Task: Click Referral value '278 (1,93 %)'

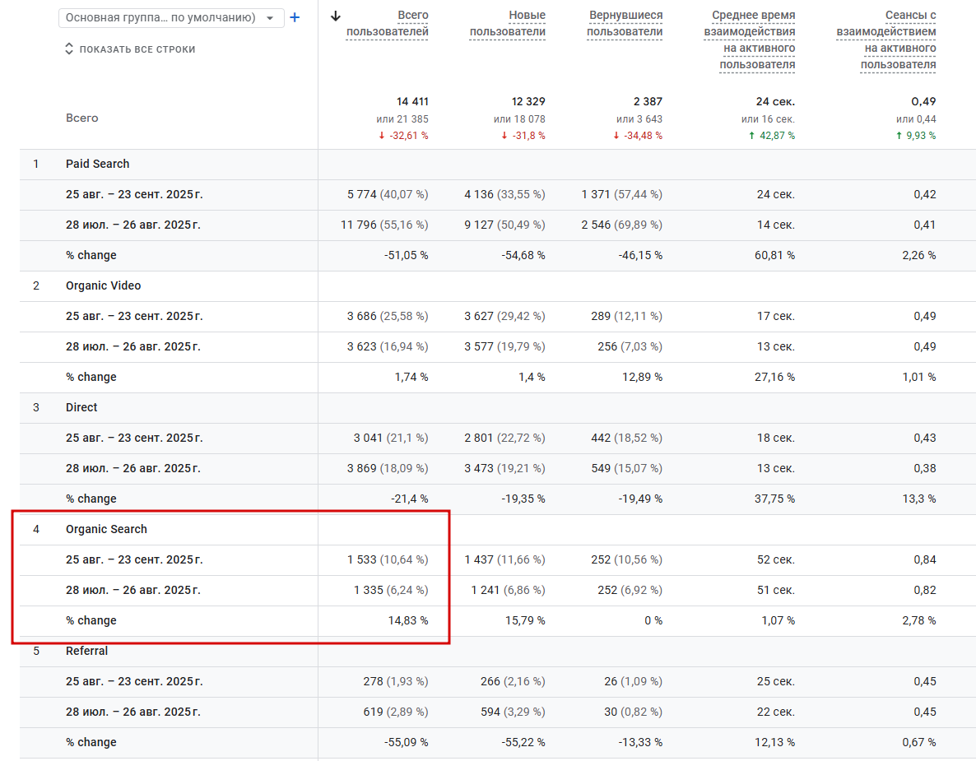Action: (x=396, y=681)
